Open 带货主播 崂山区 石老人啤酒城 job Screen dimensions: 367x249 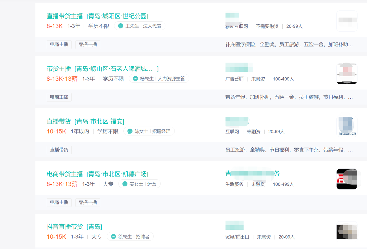102,69
